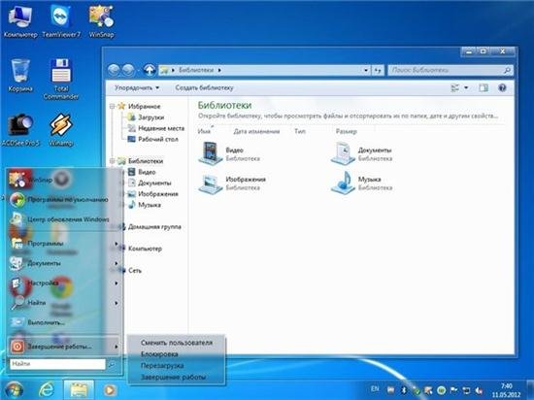Open the taskbar clock showing 7:40
Viewport: 534px width, 400px height.
[x=507, y=390]
